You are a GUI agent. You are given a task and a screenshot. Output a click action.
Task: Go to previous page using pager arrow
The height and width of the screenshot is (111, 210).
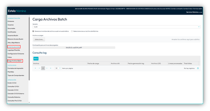tap(39, 68)
